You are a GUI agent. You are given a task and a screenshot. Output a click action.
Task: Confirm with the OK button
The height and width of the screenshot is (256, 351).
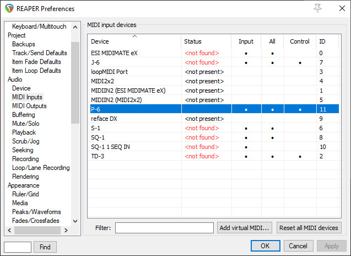pyautogui.click(x=265, y=246)
